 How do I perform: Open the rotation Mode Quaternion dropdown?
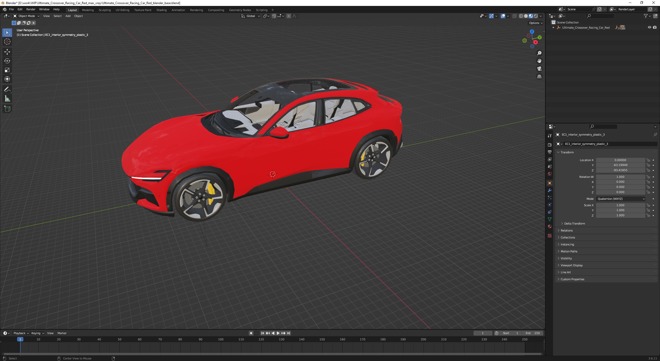[x=621, y=199]
